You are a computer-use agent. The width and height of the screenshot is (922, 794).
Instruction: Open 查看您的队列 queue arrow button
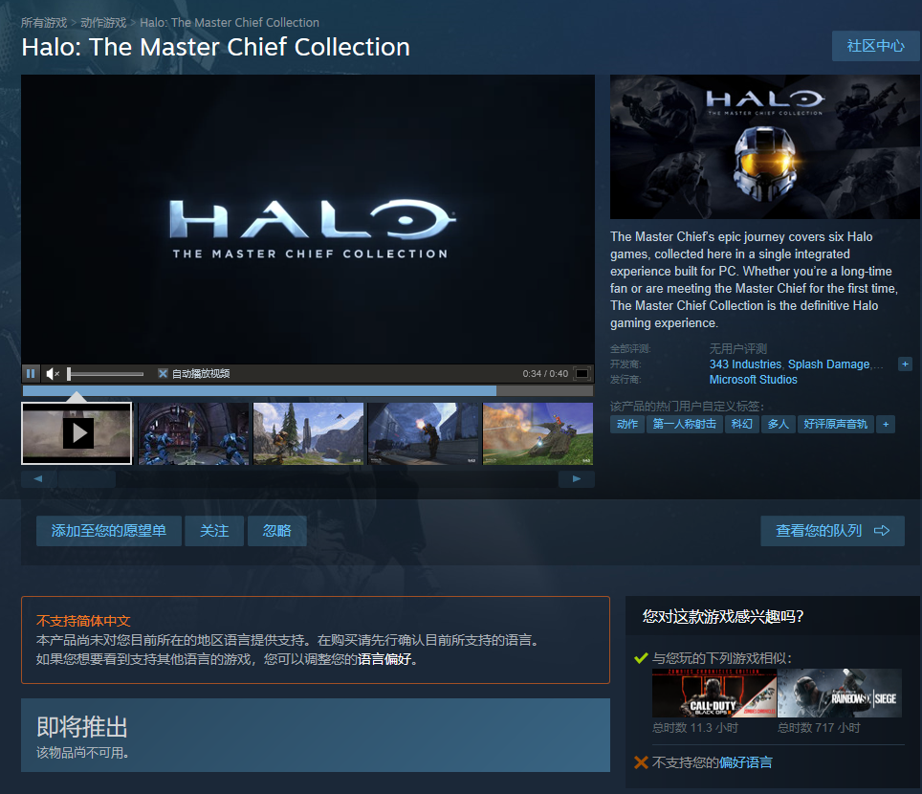[832, 531]
